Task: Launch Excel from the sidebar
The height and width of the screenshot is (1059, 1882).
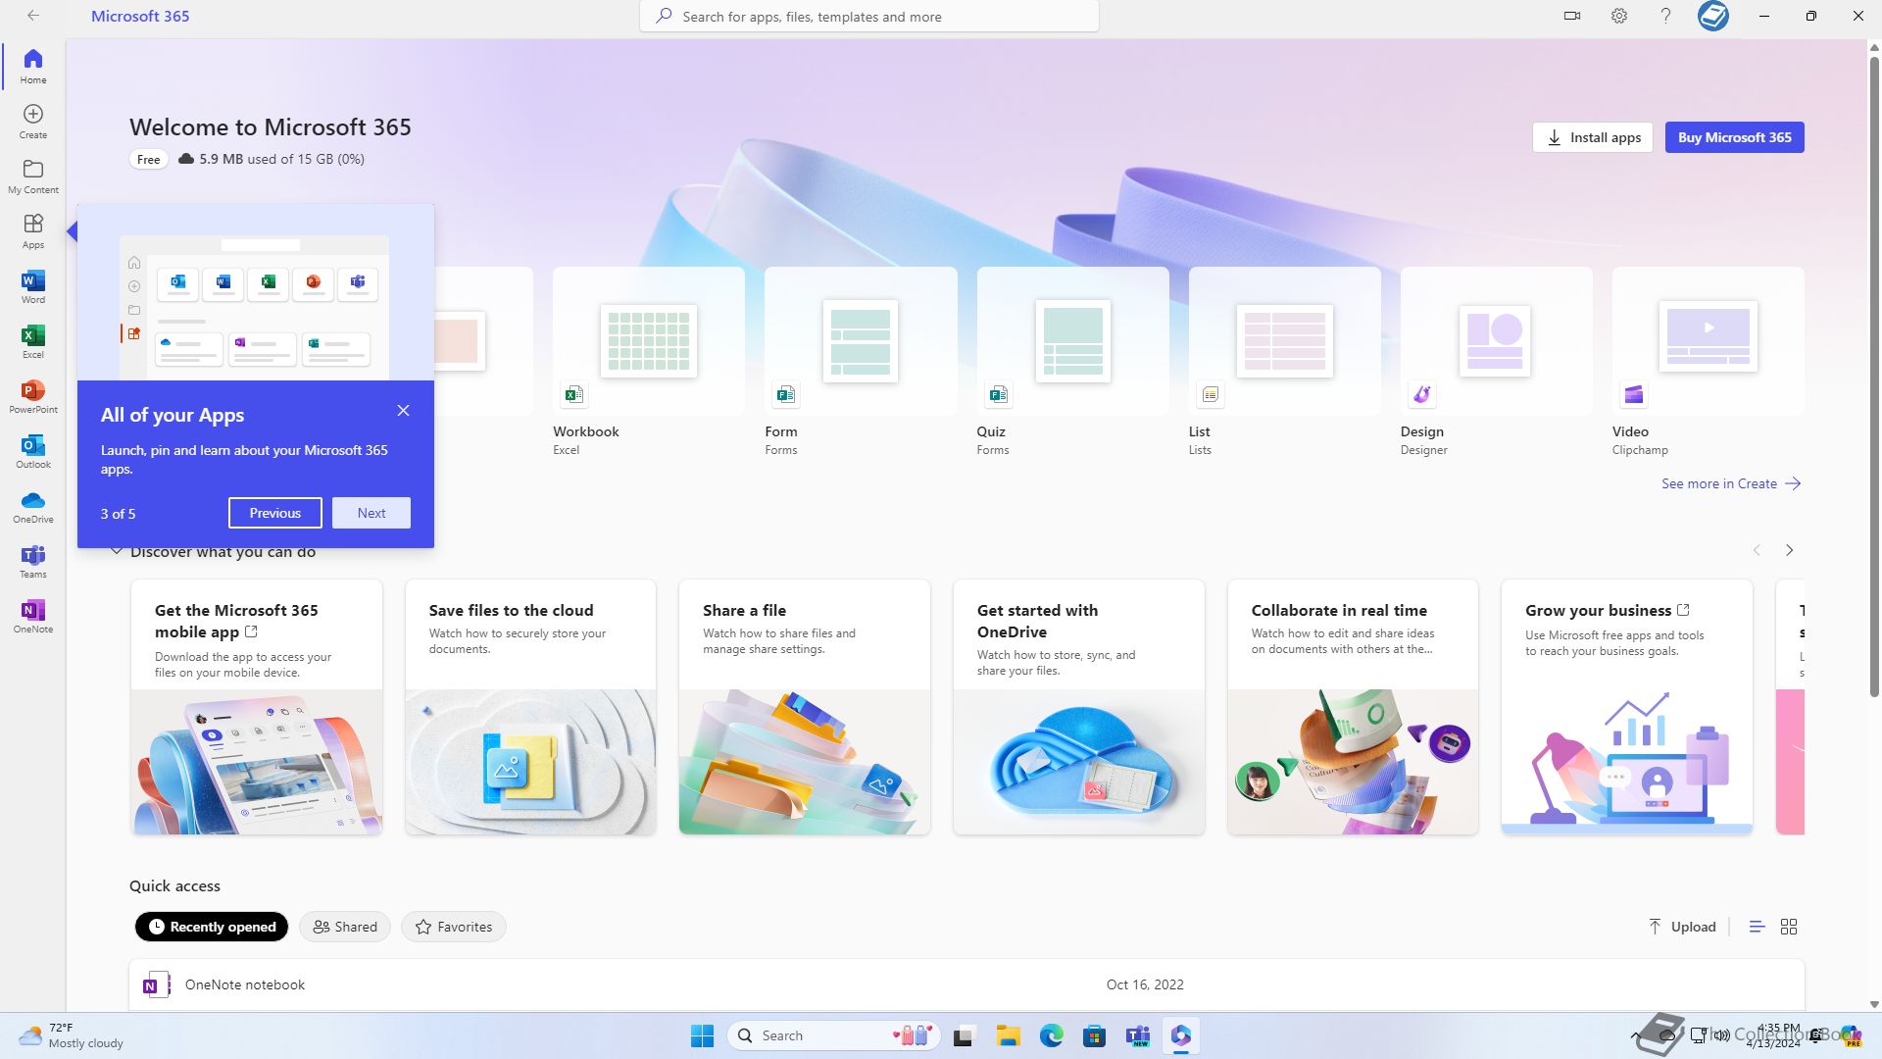Action: [33, 341]
